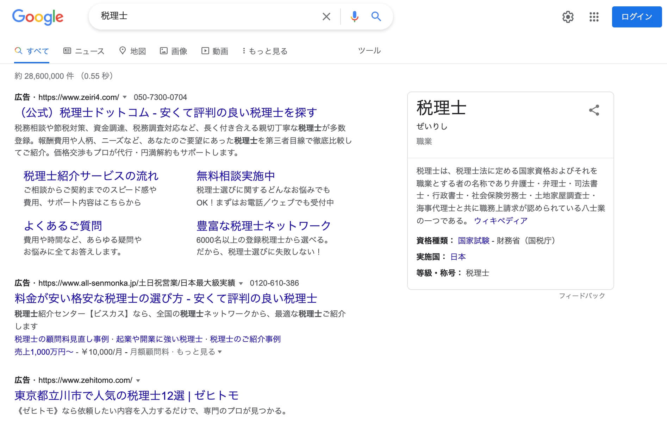Open 税理士のご紹介事例 link
The height and width of the screenshot is (423, 667).
(245, 339)
